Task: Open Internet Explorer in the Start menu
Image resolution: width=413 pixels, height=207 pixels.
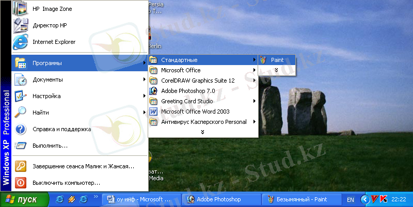Action: pyautogui.click(x=54, y=42)
